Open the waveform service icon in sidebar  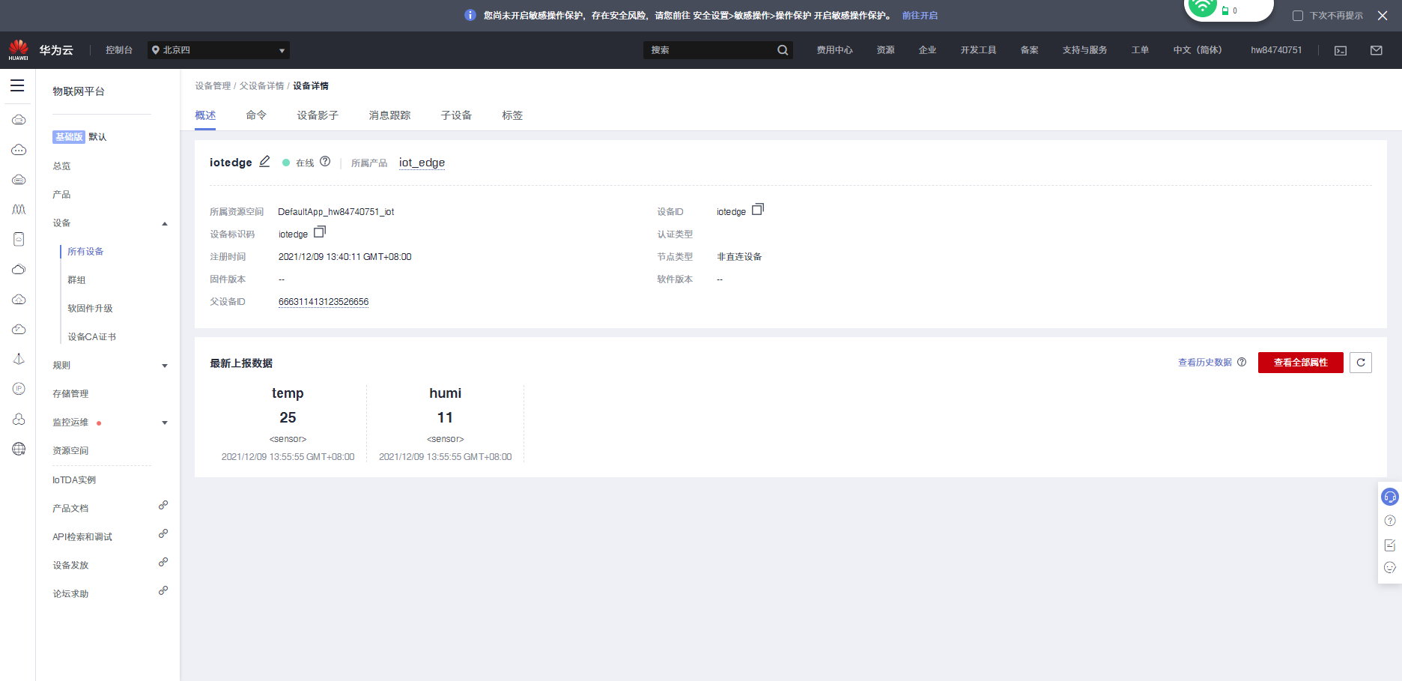19,209
